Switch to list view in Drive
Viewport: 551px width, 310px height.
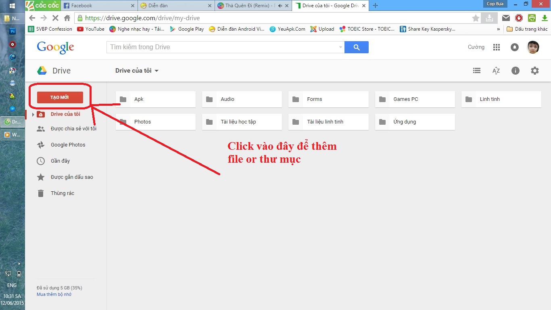[477, 71]
